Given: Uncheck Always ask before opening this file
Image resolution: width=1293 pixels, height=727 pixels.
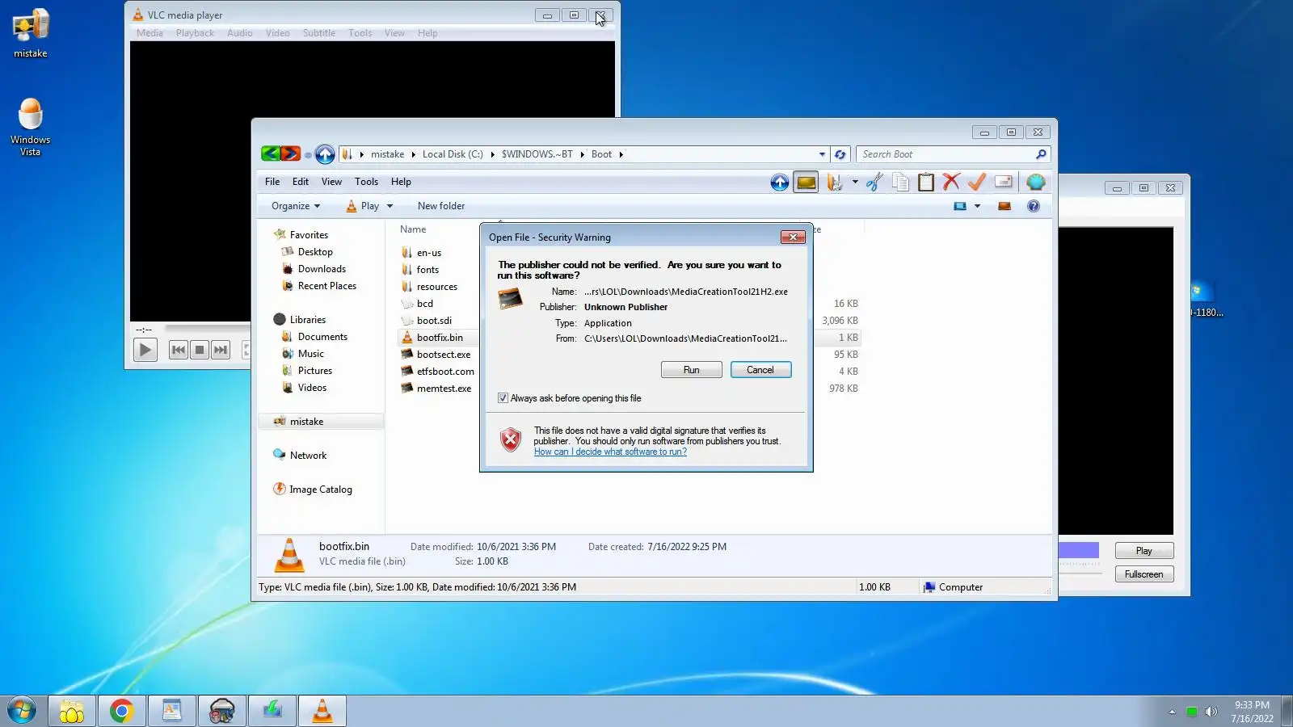Looking at the screenshot, I should 503,398.
